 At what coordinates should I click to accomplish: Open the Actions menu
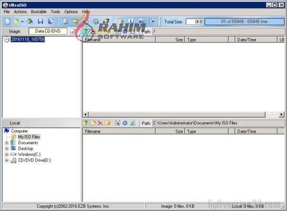[20, 11]
